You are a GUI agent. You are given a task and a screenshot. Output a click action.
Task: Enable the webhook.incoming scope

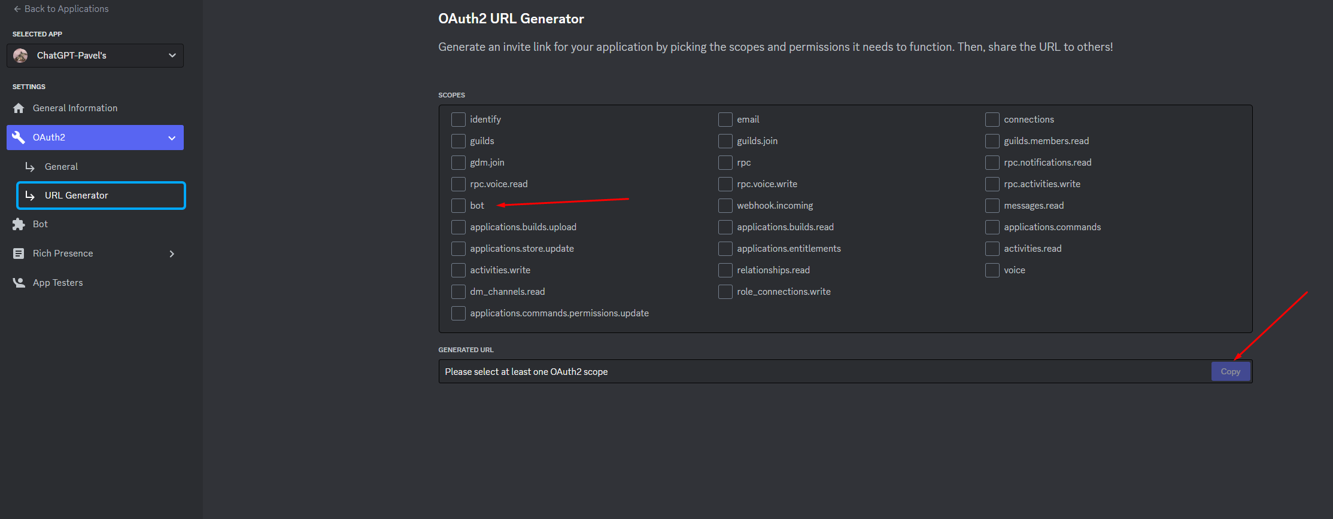coord(725,205)
